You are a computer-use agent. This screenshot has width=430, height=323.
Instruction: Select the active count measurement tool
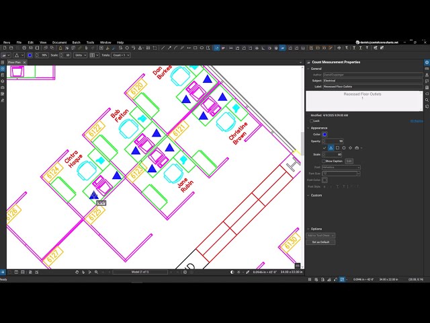(x=282, y=48)
